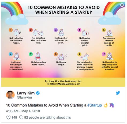Click the orange number 1 circle badge
Image resolution: width=127 pixels, height=124 pixels.
click(11, 30)
